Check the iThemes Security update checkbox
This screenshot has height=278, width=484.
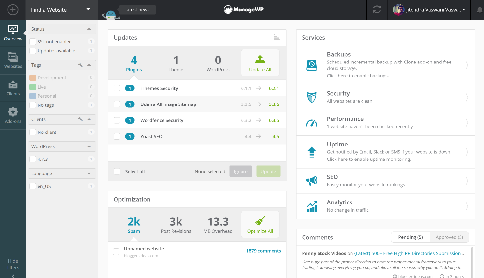[x=117, y=88]
